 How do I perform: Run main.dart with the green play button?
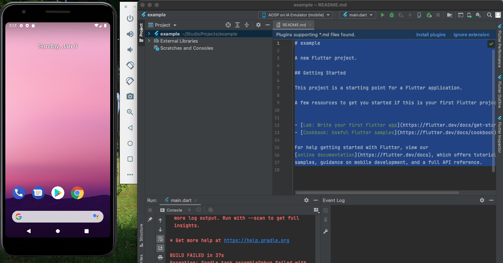(x=382, y=15)
